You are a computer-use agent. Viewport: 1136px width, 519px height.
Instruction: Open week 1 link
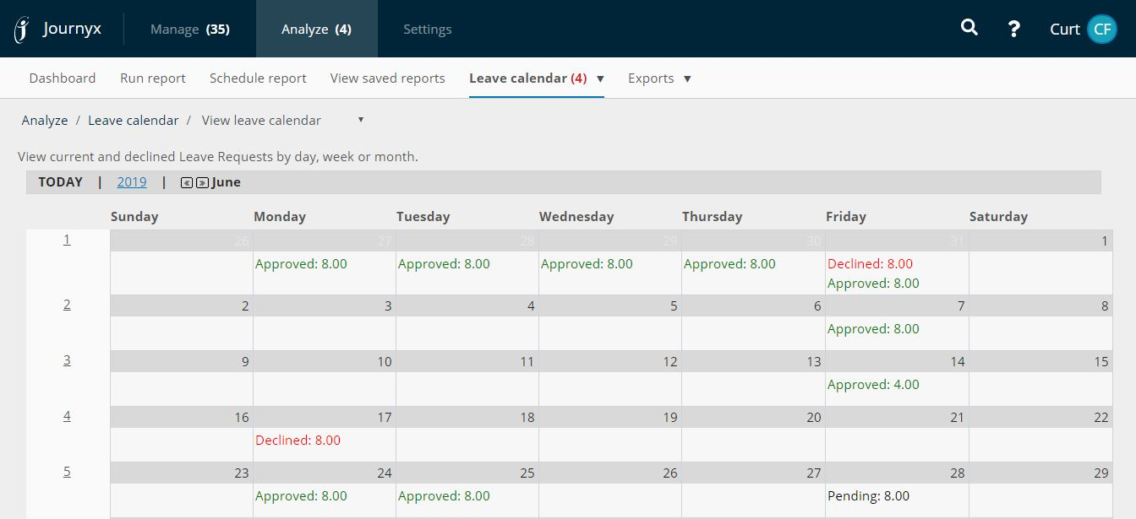[67, 240]
